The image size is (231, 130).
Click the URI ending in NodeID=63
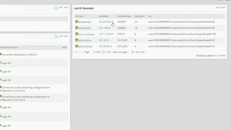[x=182, y=22]
